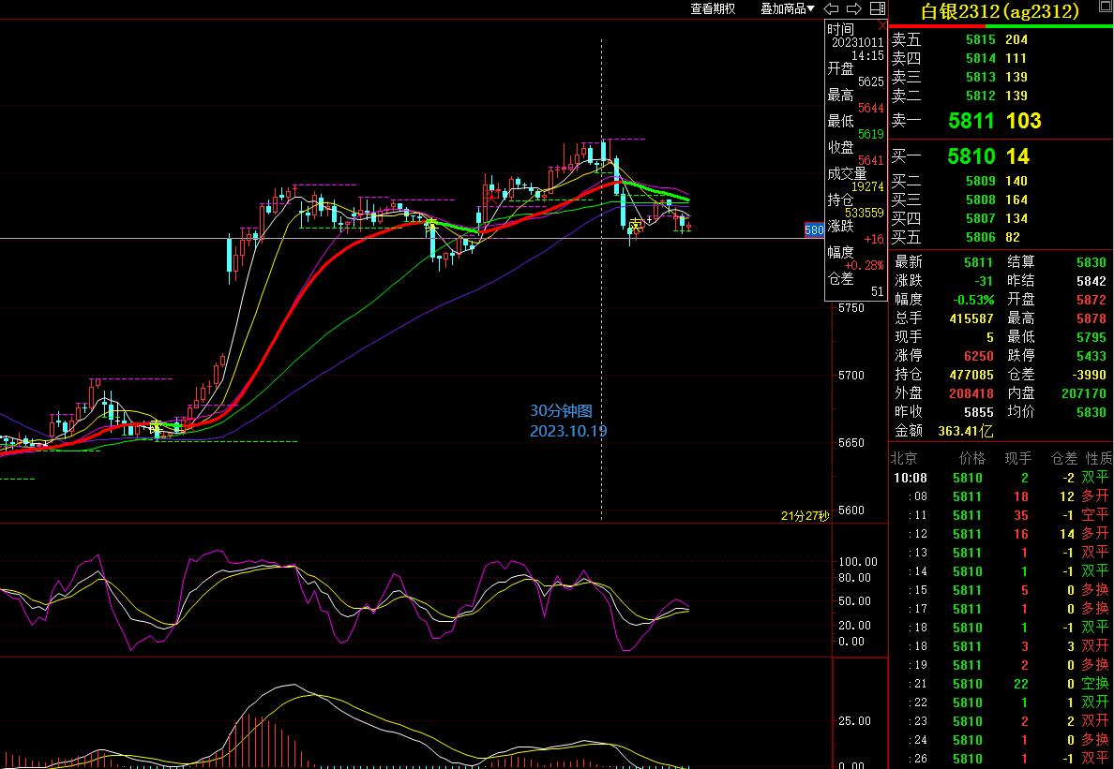Go to the next contract with right arrow
The image size is (1114, 769).
click(x=854, y=8)
